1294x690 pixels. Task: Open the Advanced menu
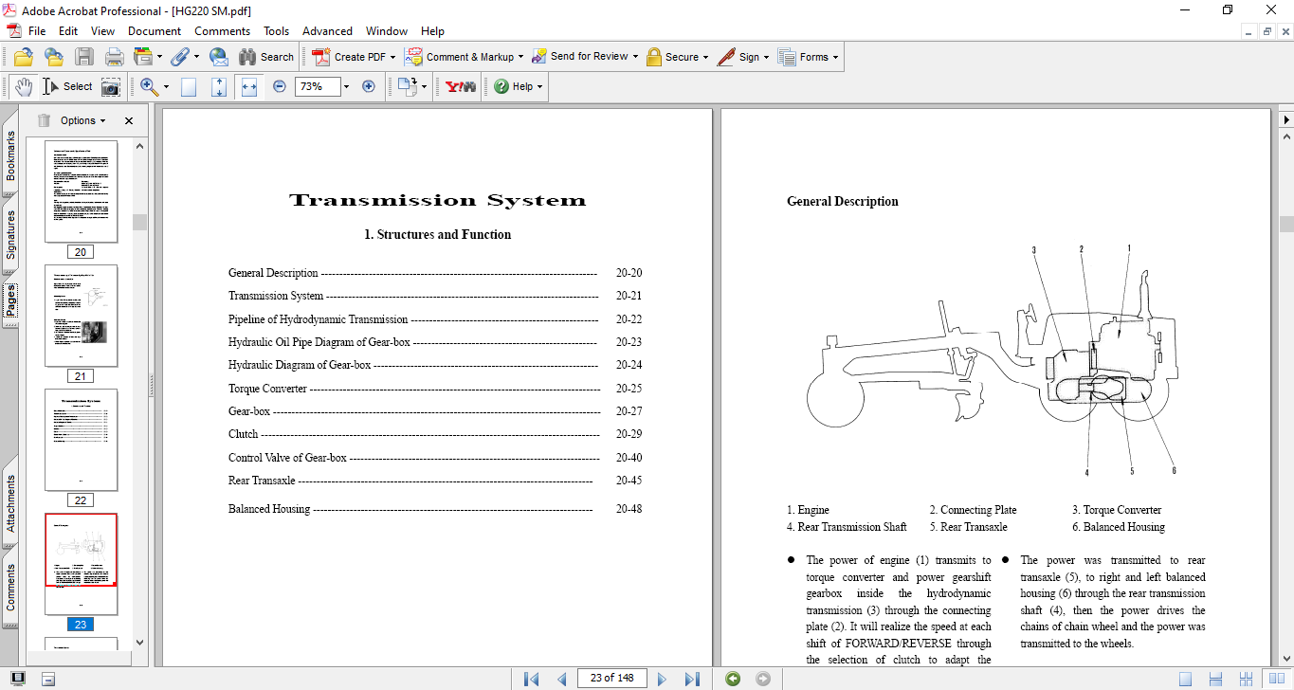click(x=327, y=31)
